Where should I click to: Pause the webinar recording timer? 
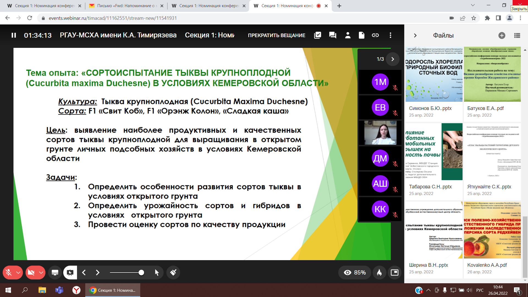tap(14, 35)
